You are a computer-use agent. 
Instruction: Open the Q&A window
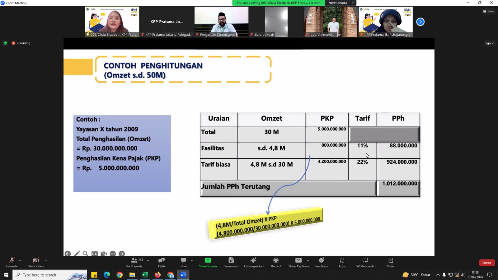[x=161, y=262]
